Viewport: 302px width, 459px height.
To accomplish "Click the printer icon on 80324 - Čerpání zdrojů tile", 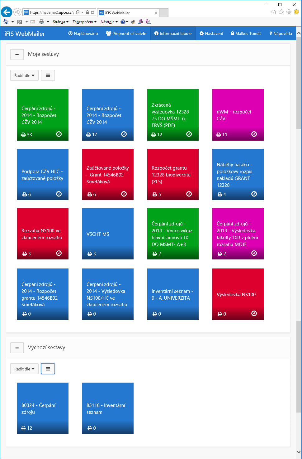I will click(x=23, y=428).
